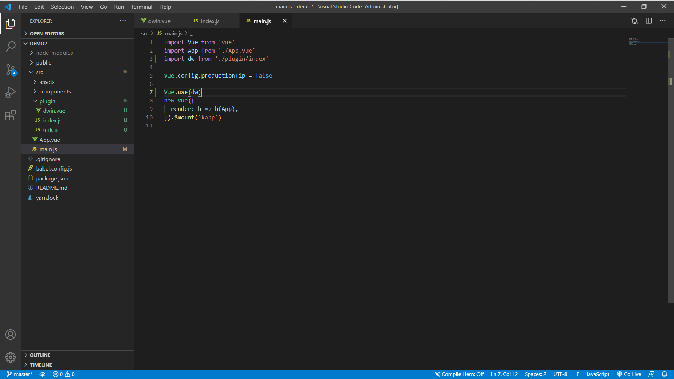Open .gitignore file
Screen dimensions: 674x379
pyautogui.click(x=78, y=159)
